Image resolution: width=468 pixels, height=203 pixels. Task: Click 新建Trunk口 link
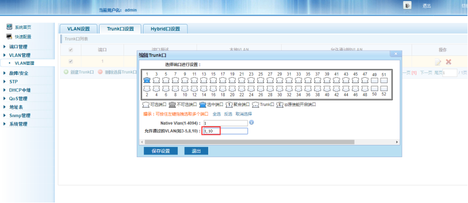coord(82,72)
